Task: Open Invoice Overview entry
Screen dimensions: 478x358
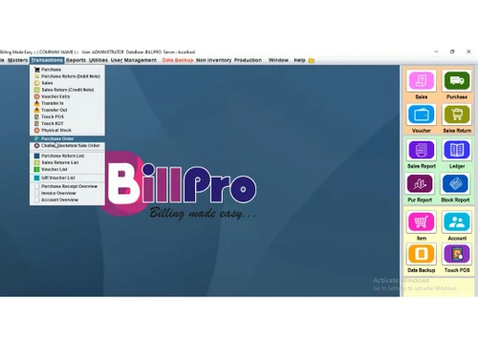Action: [67, 193]
